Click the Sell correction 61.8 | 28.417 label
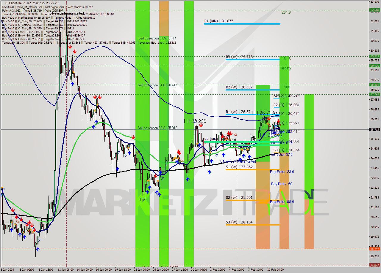 (x=157, y=85)
